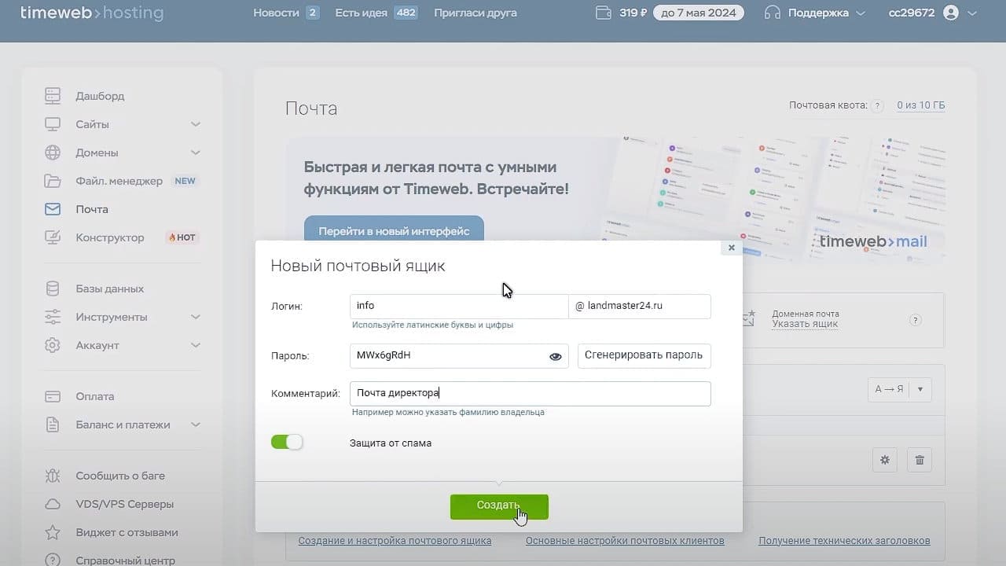Viewport: 1006px width, 566px height.
Task: Click the Домены globe icon
Action: tap(53, 153)
